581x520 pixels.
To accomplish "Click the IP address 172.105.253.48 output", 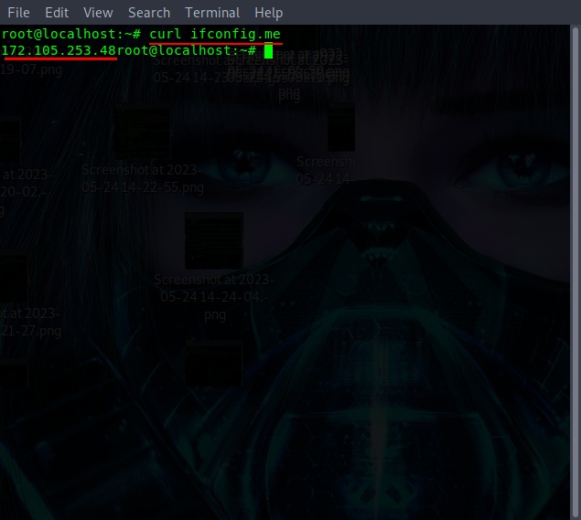I will click(x=59, y=50).
